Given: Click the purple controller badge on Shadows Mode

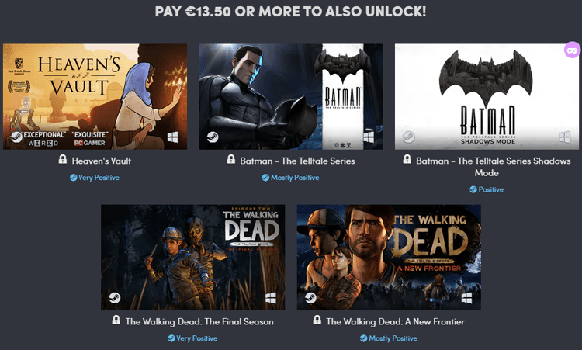Looking at the screenshot, I should click(x=572, y=50).
